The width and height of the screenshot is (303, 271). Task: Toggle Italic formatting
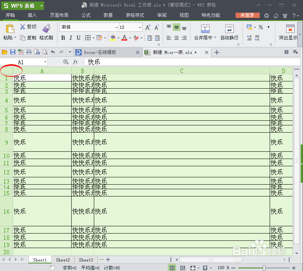tap(71, 38)
